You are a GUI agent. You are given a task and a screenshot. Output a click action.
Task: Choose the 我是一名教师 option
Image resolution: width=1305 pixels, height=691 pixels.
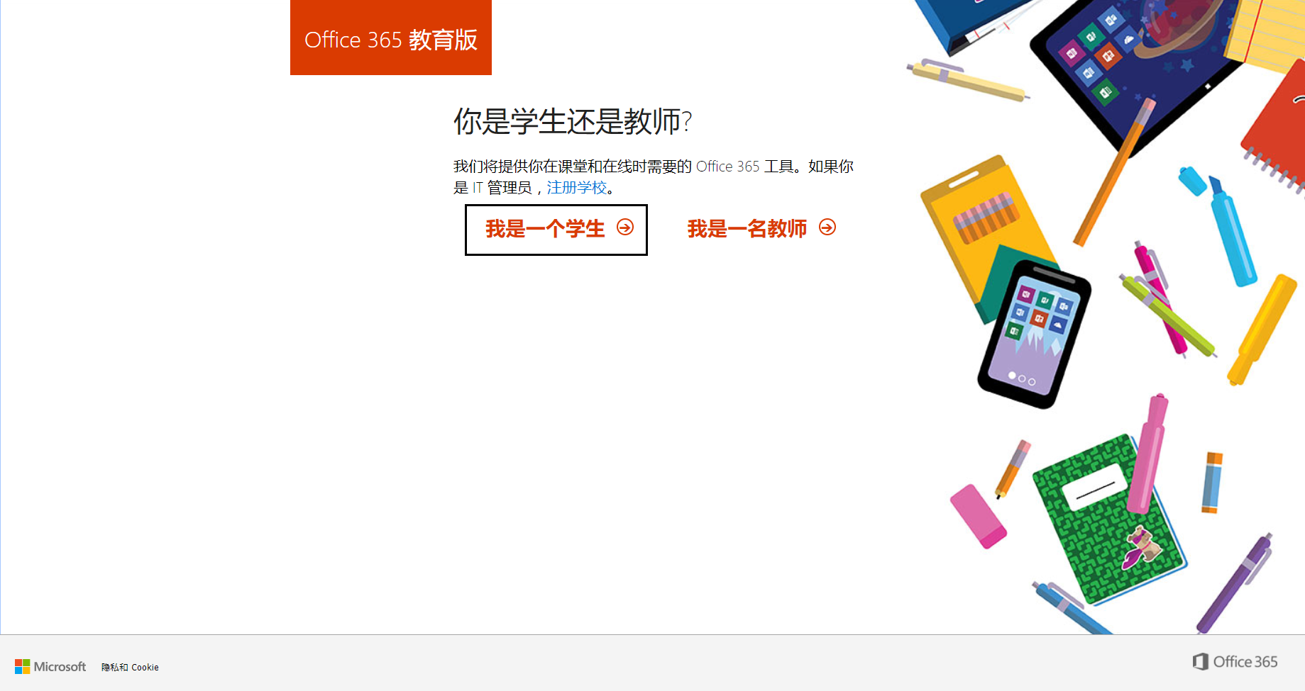761,229
